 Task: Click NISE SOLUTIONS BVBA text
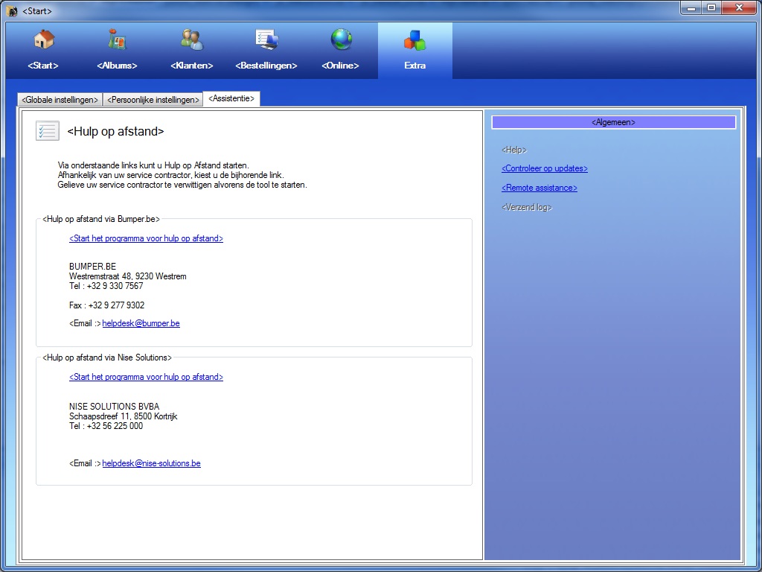coord(114,407)
